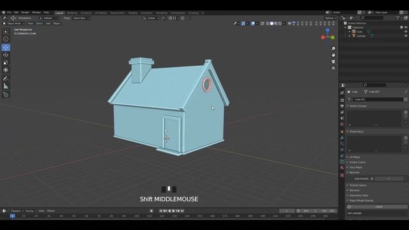
Task: Toggle the camera view icon
Action: pyautogui.click(x=334, y=61)
